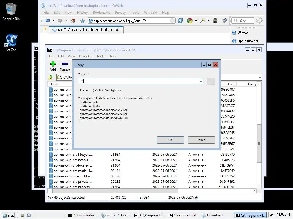Close the ucrt.7z bashupload tab
The height and width of the screenshot is (219, 293).
tap(117, 30)
